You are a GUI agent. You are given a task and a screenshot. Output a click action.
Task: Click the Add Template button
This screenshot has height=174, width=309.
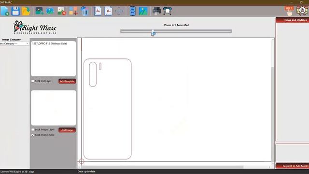(x=67, y=81)
